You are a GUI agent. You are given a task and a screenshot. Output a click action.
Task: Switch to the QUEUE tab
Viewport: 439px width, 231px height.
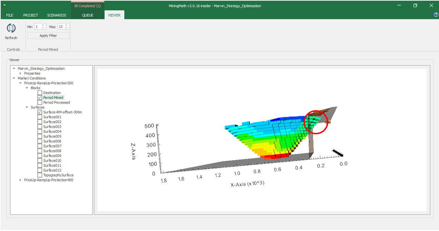(x=88, y=15)
